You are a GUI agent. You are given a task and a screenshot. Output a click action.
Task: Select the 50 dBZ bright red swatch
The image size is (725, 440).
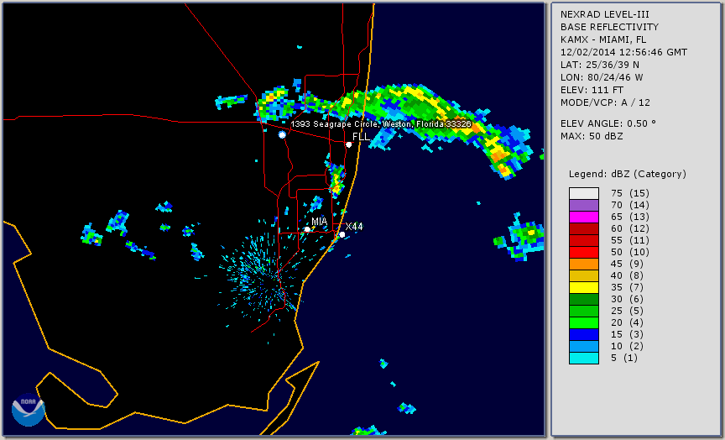[583, 252]
